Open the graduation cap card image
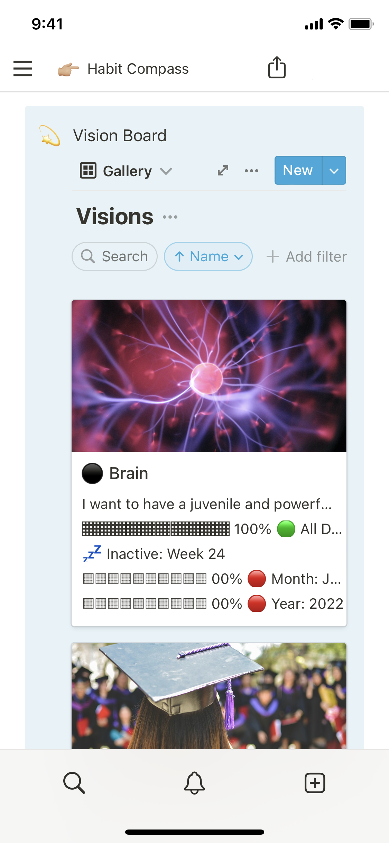Image resolution: width=389 pixels, height=843 pixels. pos(209,696)
